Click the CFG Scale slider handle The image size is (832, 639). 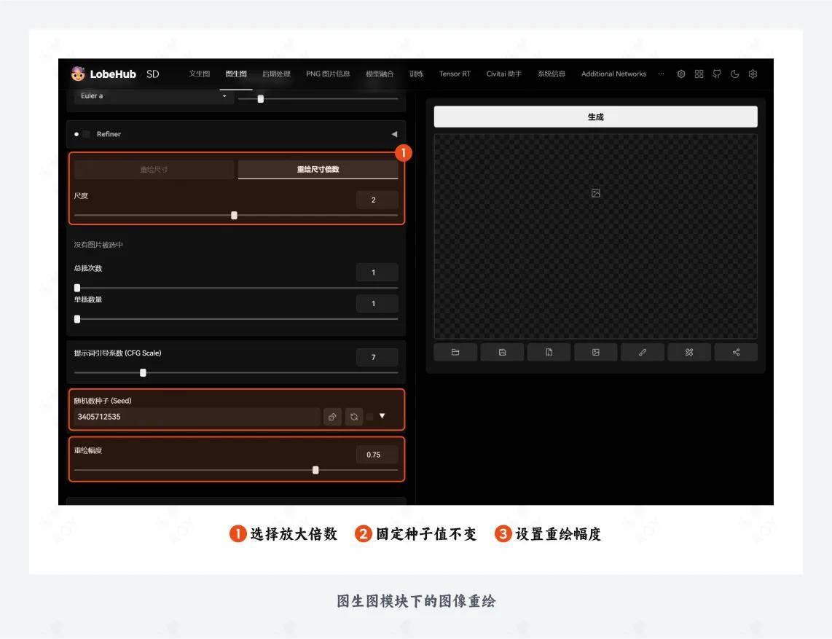[x=143, y=372]
